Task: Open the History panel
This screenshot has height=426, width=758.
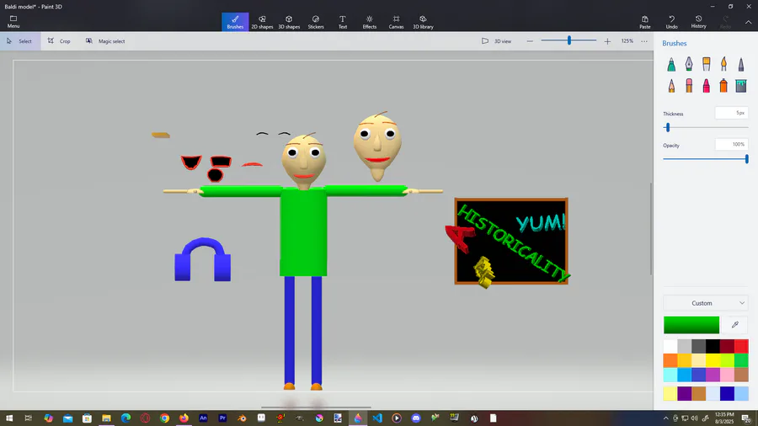Action: point(698,22)
